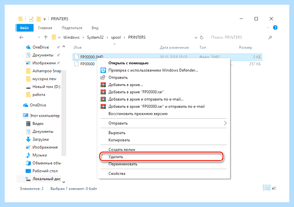Open the quick access toolbar dropdown
Image resolution: width=294 pixels, height=207 pixels.
tap(45, 19)
